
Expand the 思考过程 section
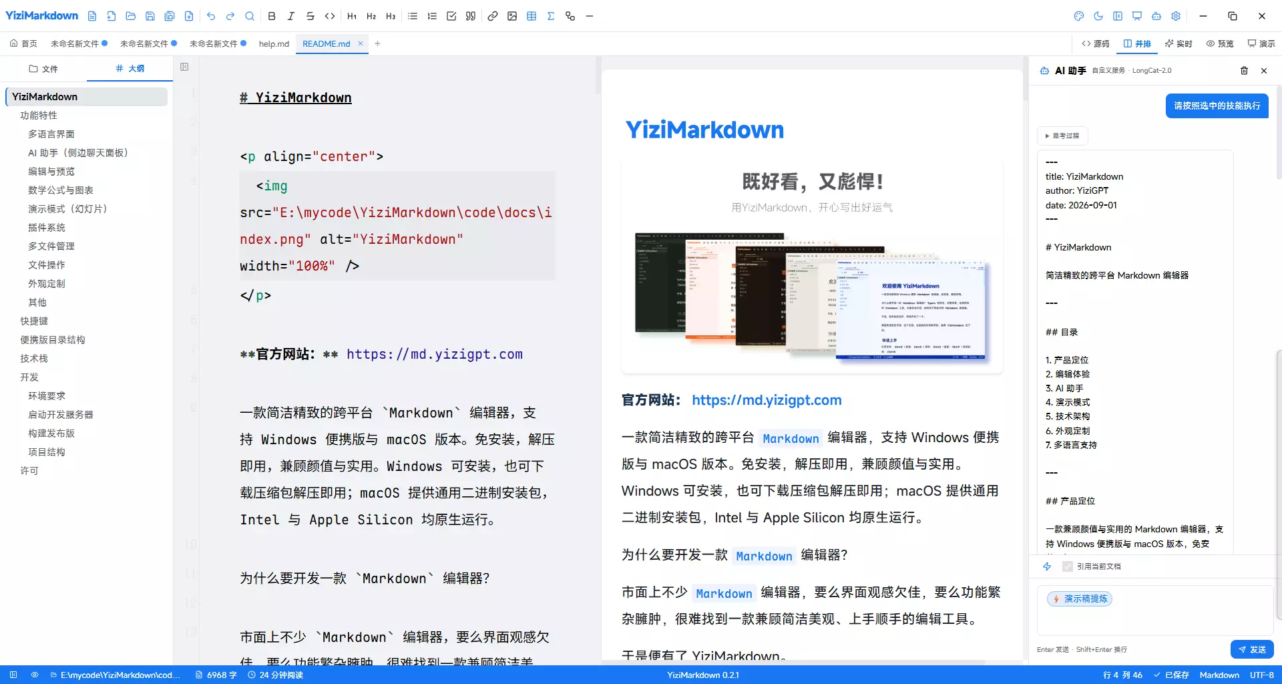tap(1062, 136)
